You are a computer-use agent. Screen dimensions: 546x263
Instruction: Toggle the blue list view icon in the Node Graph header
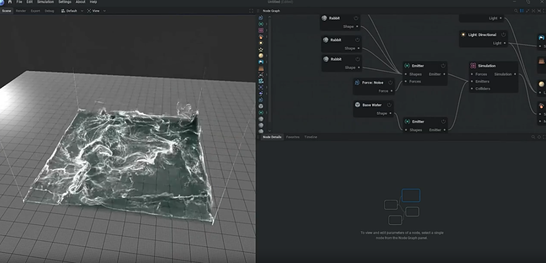(522, 11)
